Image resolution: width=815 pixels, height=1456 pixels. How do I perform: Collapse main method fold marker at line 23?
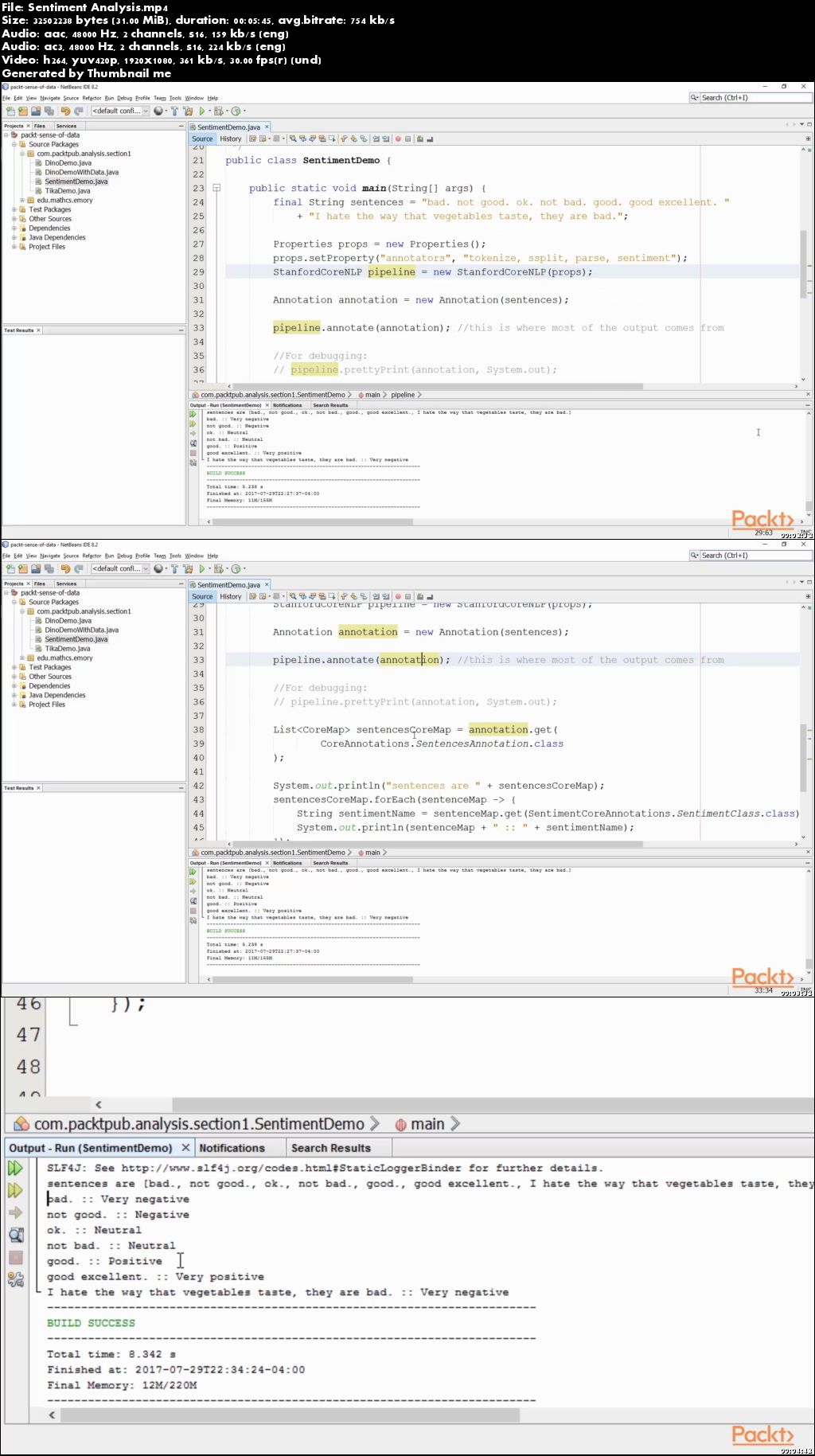point(216,189)
